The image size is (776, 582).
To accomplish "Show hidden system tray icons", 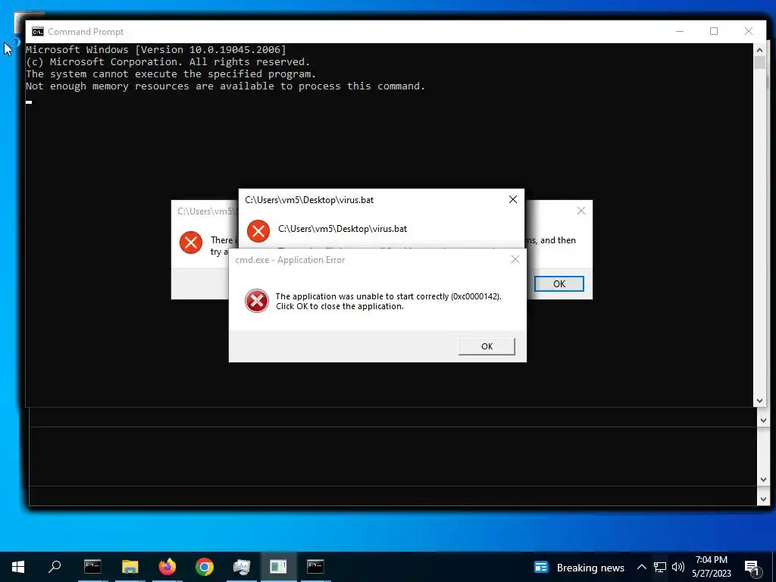I will pos(641,567).
